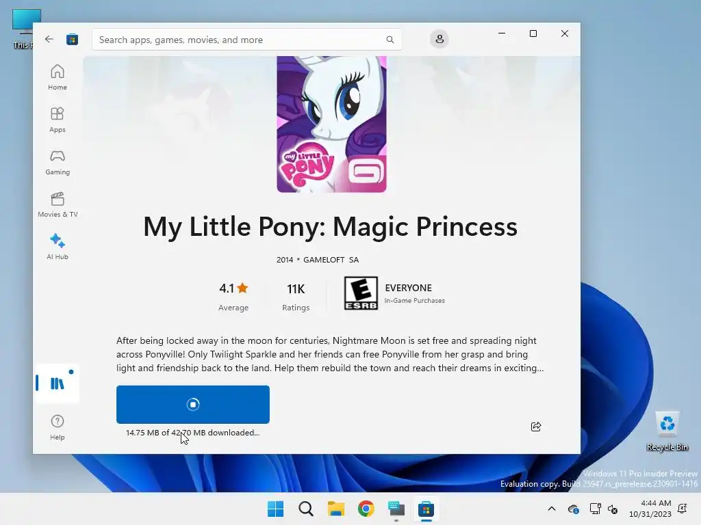
Task: Open the user account profile icon
Action: pos(439,39)
